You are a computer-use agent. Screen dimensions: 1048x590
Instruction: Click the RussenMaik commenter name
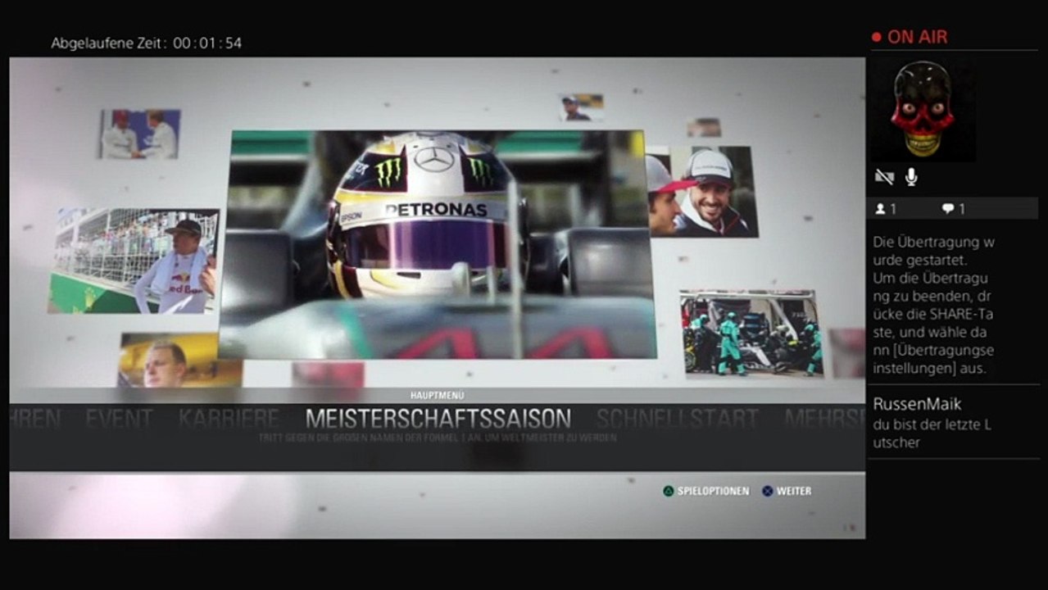coord(917,404)
